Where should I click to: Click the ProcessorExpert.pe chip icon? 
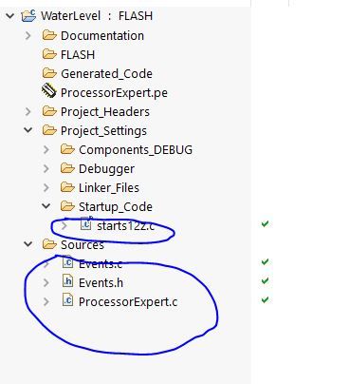[x=49, y=91]
